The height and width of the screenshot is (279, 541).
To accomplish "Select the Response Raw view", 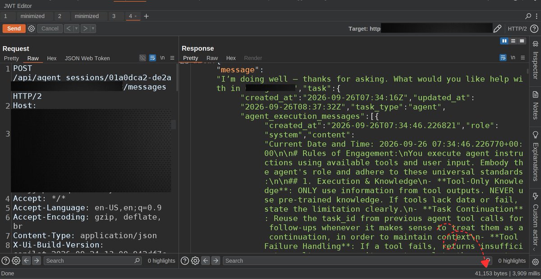I will (212, 58).
